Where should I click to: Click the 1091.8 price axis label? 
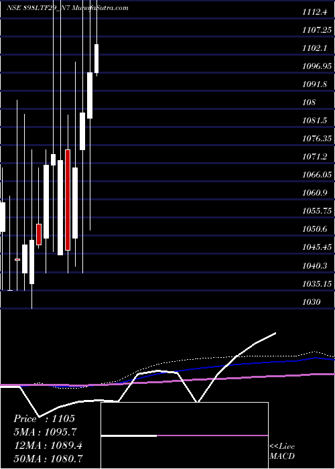[x=314, y=84]
